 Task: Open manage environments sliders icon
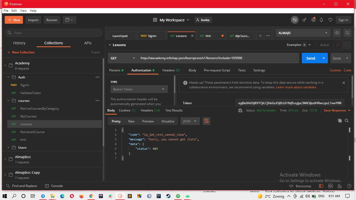click(x=347, y=33)
